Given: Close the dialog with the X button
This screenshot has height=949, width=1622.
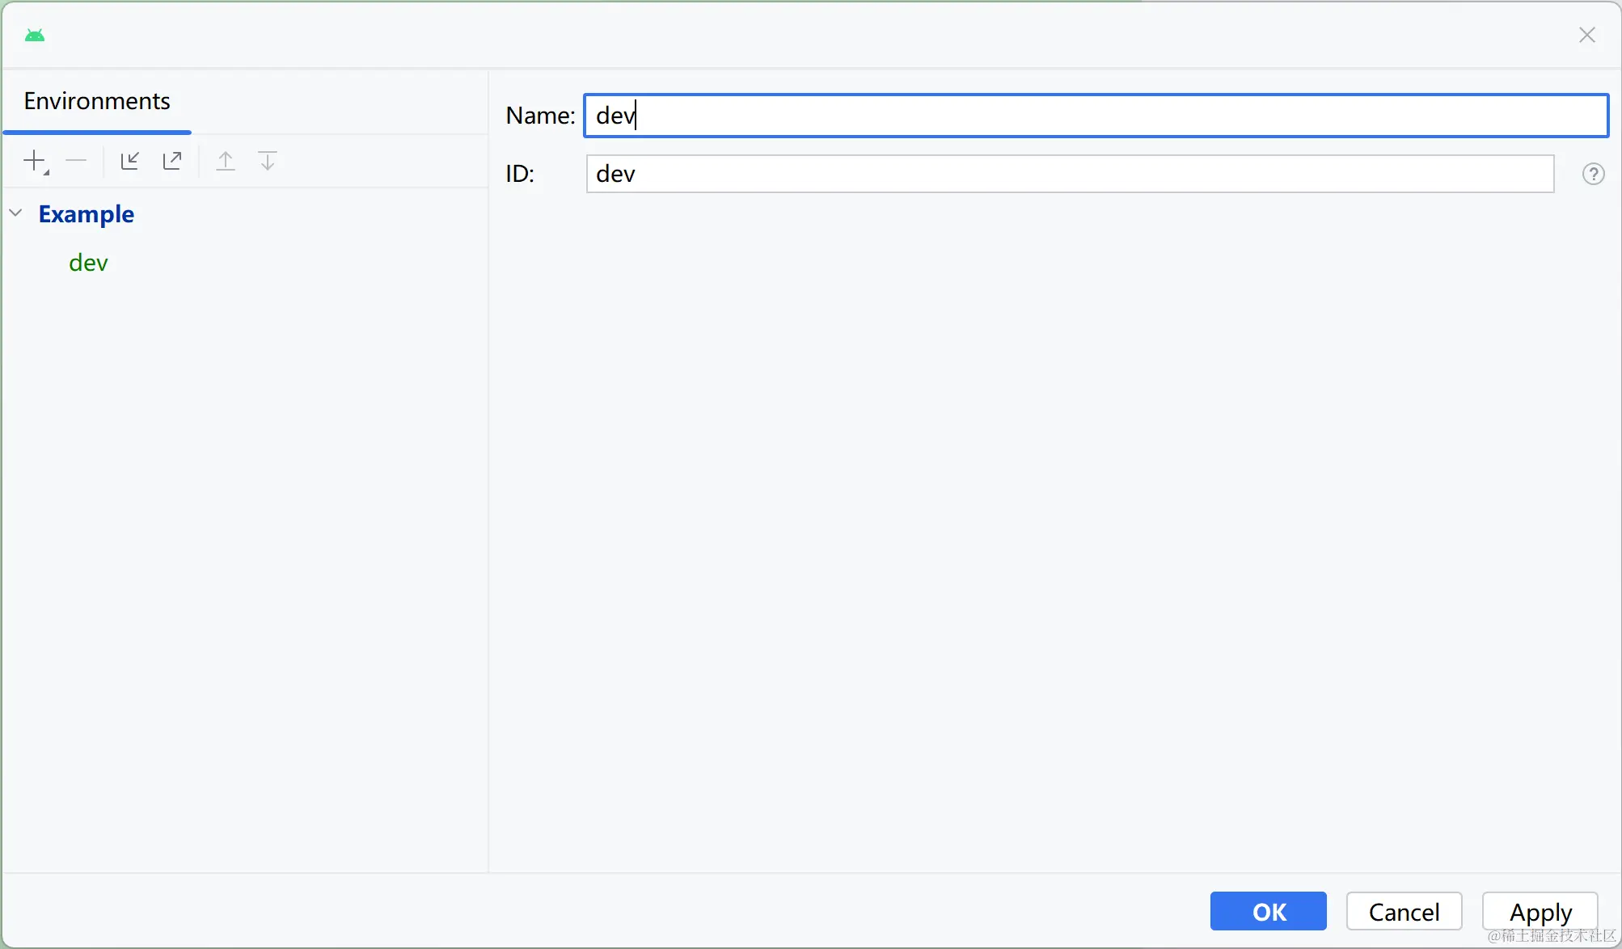Looking at the screenshot, I should (1586, 35).
